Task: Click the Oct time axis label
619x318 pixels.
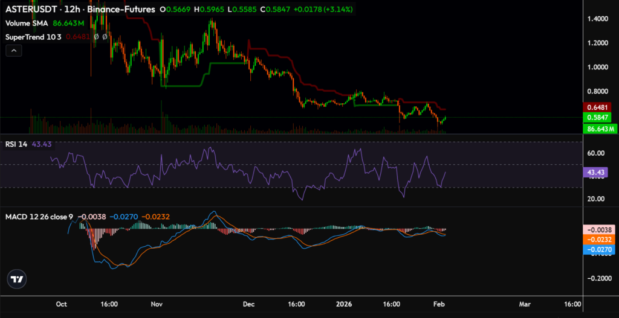Action: pyautogui.click(x=61, y=304)
